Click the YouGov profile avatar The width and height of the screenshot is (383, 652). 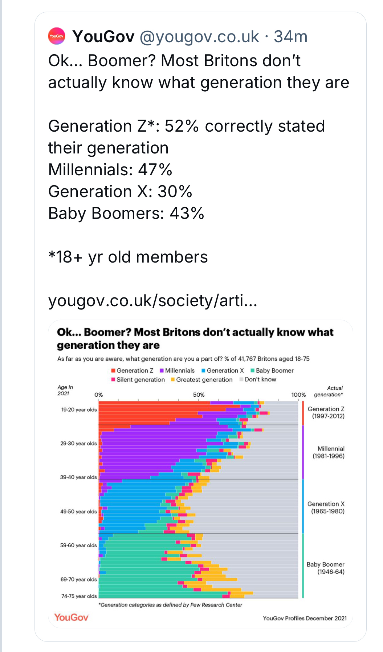click(57, 36)
